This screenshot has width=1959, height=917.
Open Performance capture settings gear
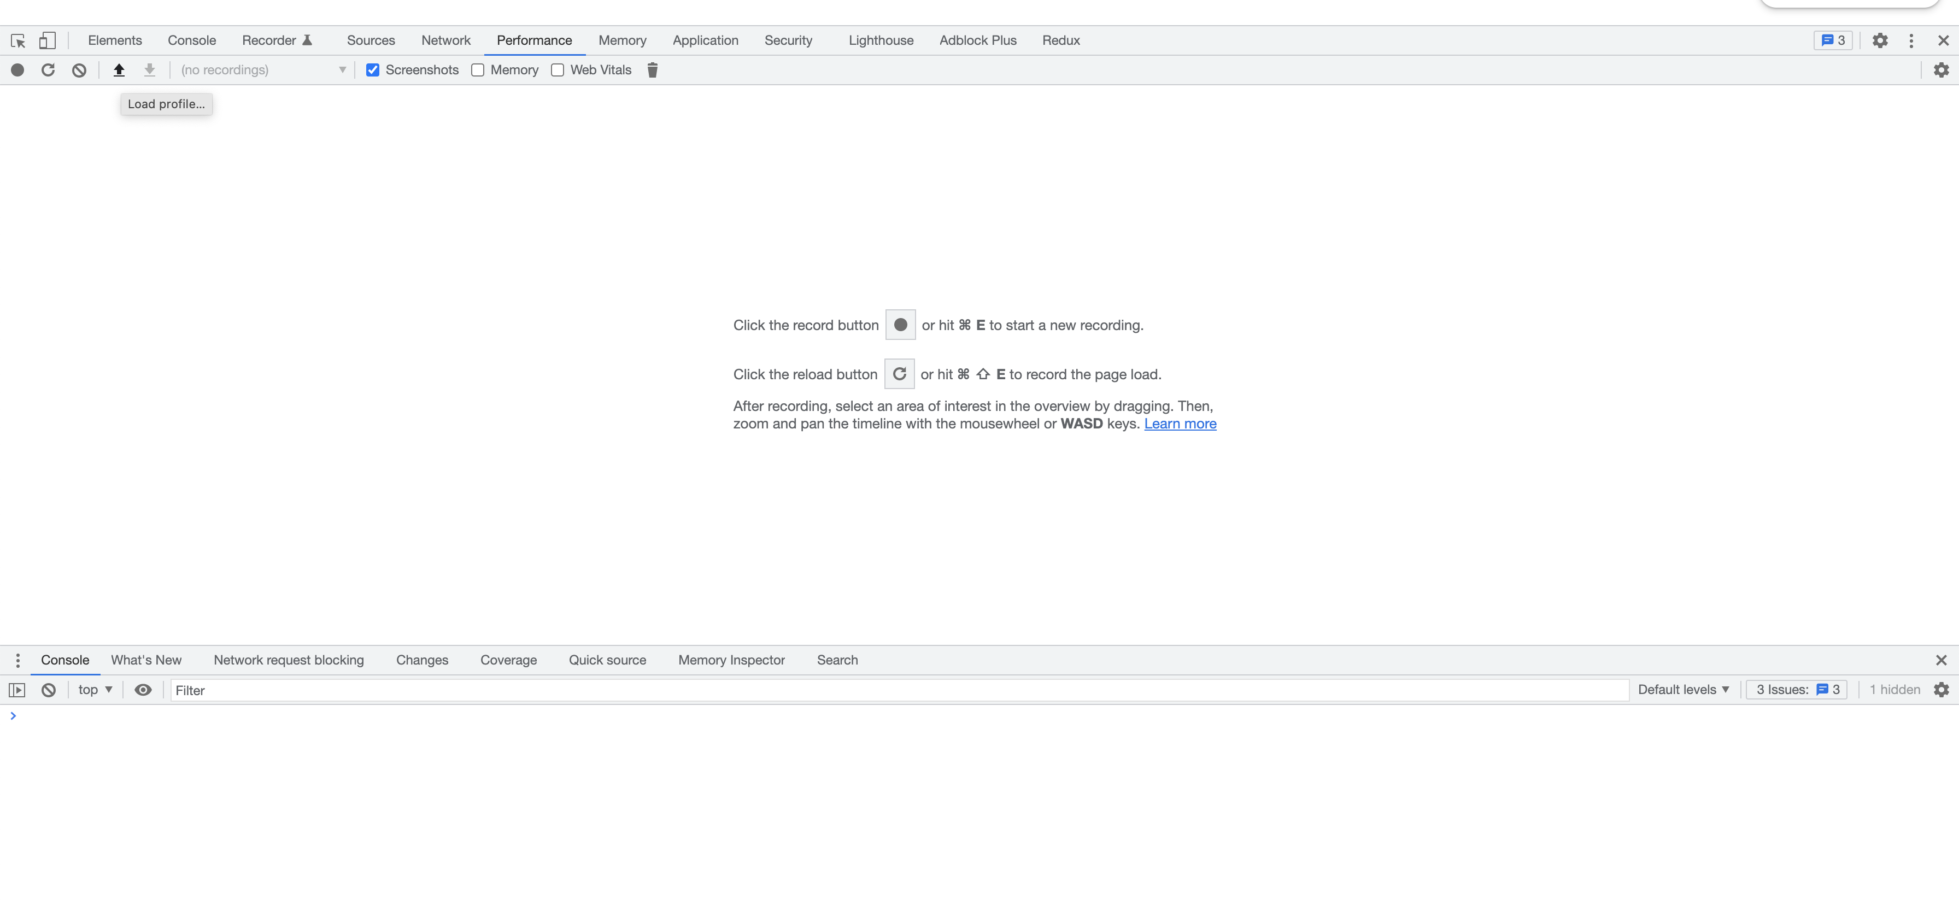point(1941,70)
